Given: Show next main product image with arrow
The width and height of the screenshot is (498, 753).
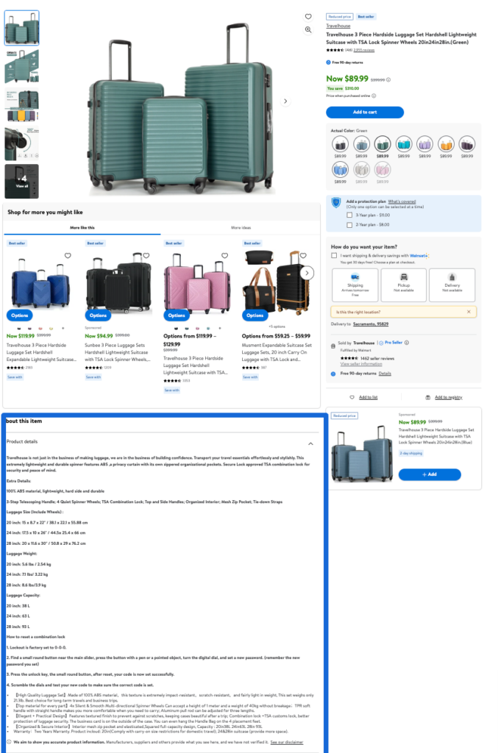Looking at the screenshot, I should (285, 101).
